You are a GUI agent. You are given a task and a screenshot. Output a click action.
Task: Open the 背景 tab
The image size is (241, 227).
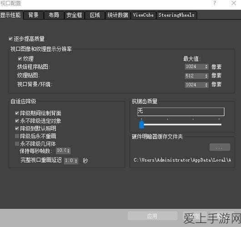pyautogui.click(x=33, y=15)
